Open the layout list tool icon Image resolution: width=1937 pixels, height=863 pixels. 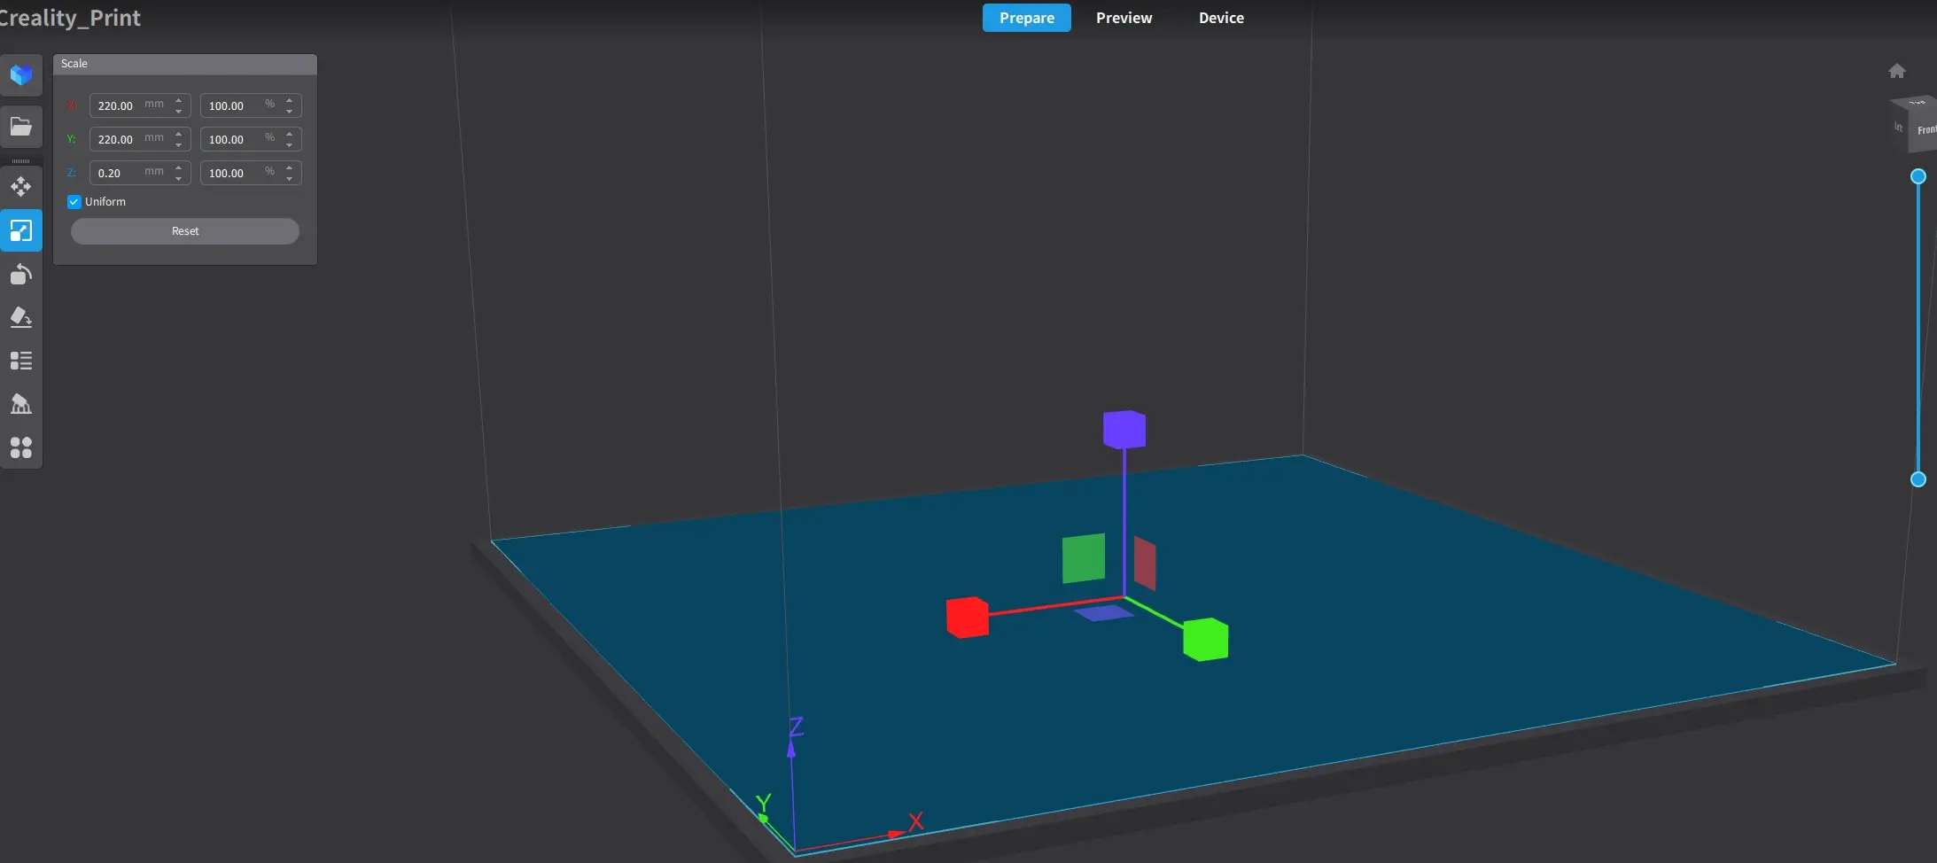click(21, 361)
